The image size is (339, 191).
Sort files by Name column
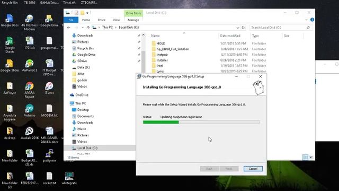pyautogui.click(x=155, y=36)
